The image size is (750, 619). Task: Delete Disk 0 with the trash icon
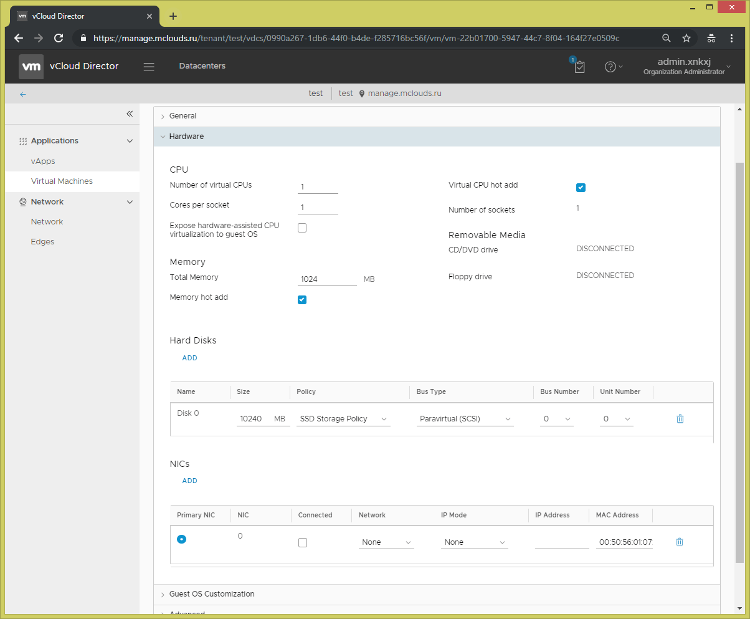pyautogui.click(x=680, y=419)
